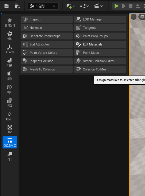This screenshot has height=196, width=145.
Task: Launch the Inspect tool
Action: coord(47,19)
